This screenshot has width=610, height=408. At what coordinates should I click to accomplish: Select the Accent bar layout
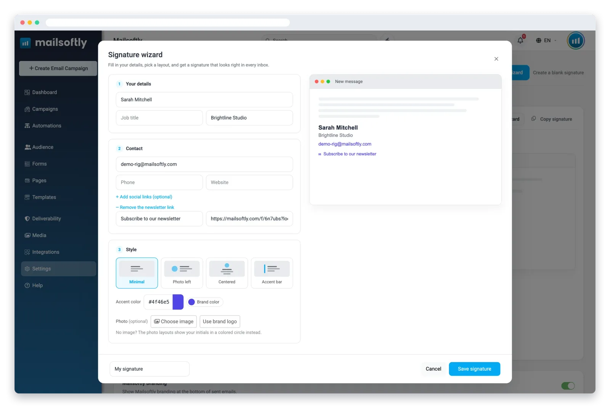click(272, 273)
